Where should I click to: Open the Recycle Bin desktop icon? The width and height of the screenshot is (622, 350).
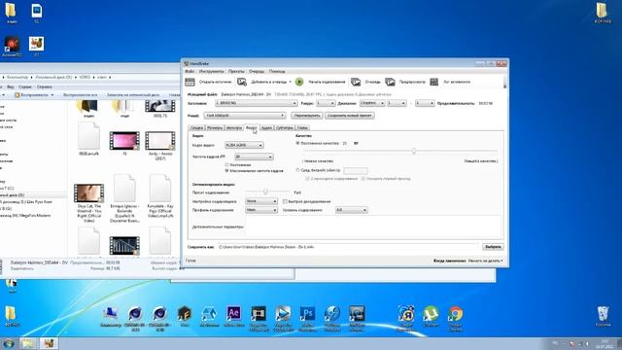tap(603, 313)
